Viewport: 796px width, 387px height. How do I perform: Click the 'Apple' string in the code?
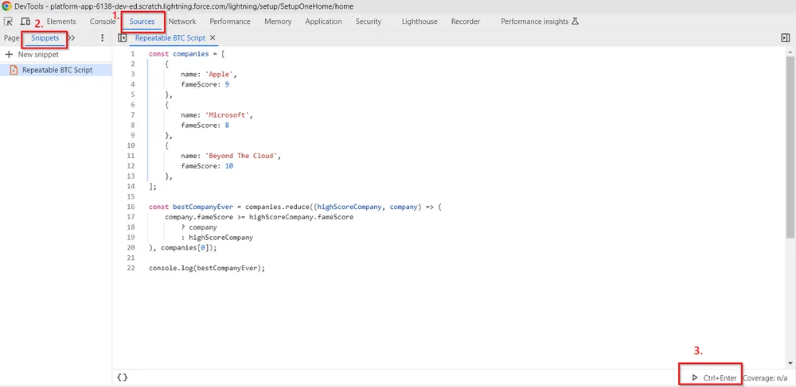(220, 74)
